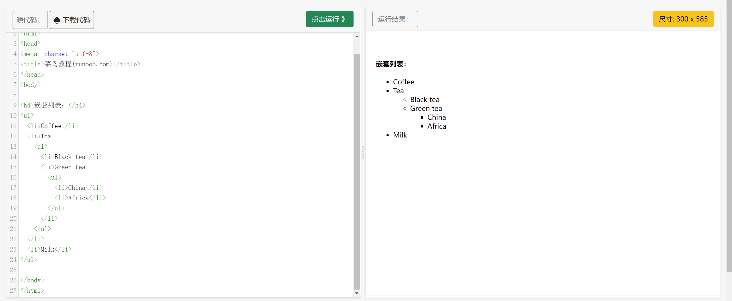Click Black tea in the rendered list
The width and height of the screenshot is (732, 301).
(425, 99)
